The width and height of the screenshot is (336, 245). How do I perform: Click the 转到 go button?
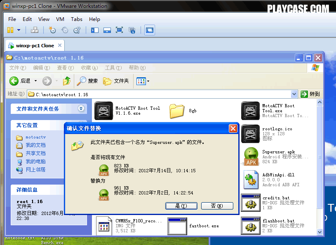coord(310,94)
